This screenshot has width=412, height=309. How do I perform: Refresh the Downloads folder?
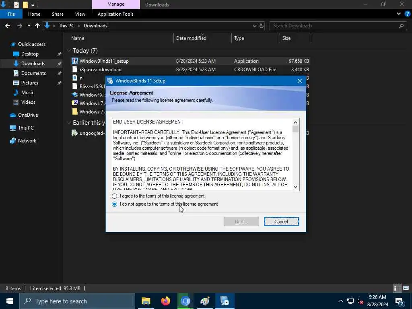tap(262, 26)
